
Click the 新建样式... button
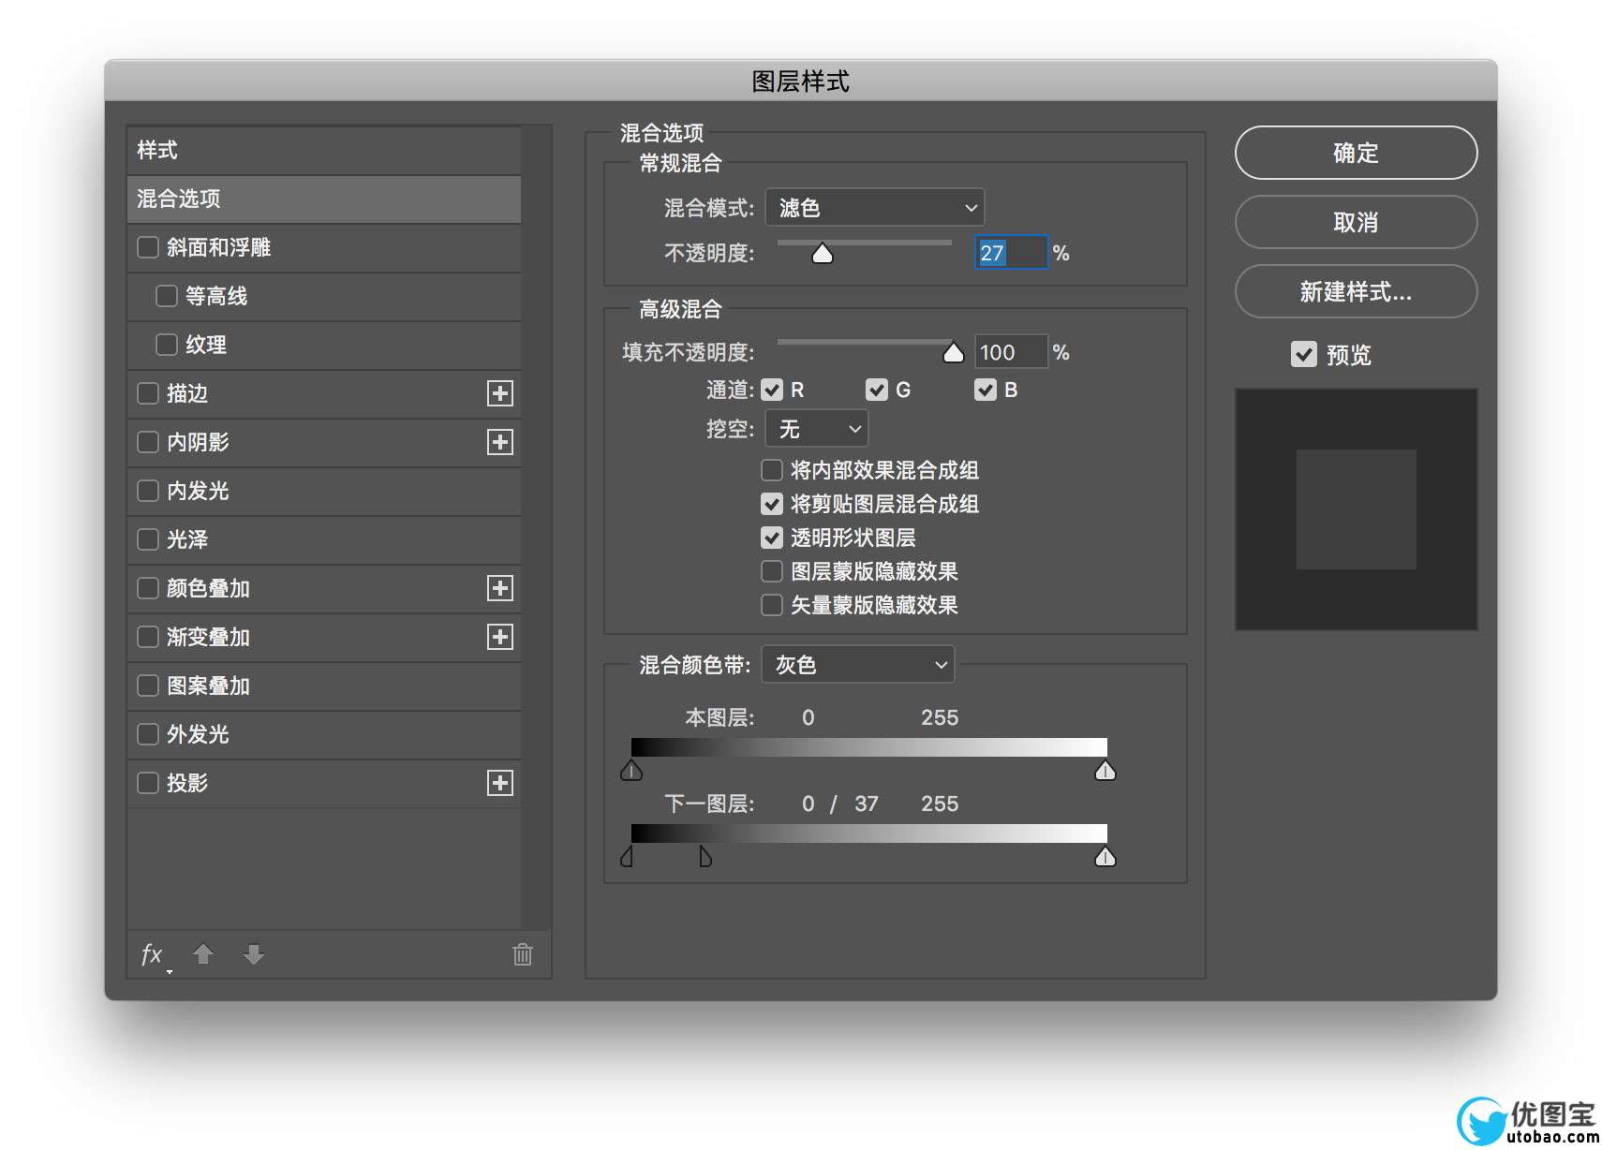click(x=1356, y=291)
